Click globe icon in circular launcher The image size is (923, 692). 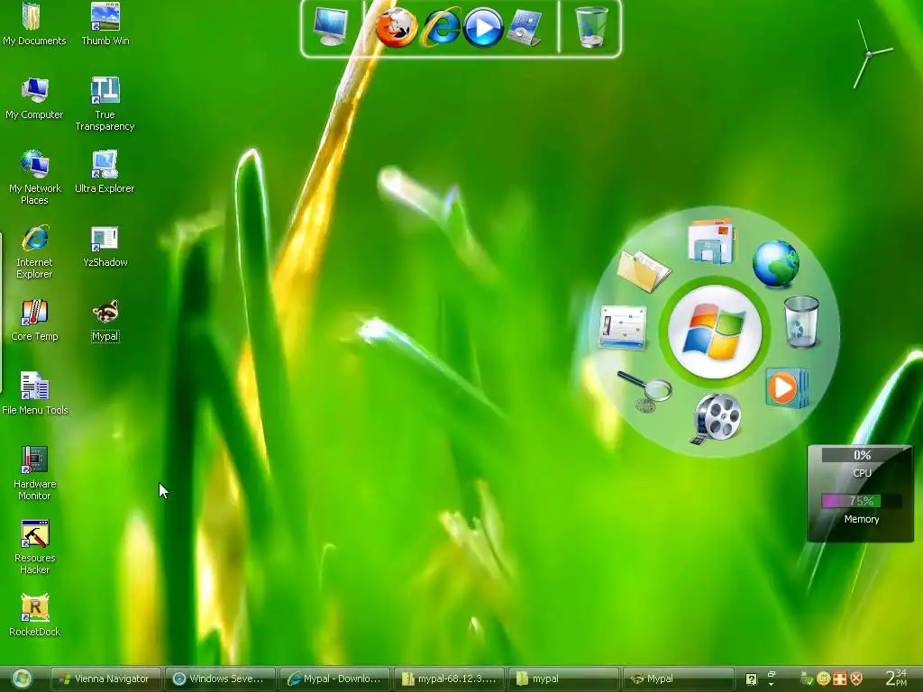click(x=776, y=263)
